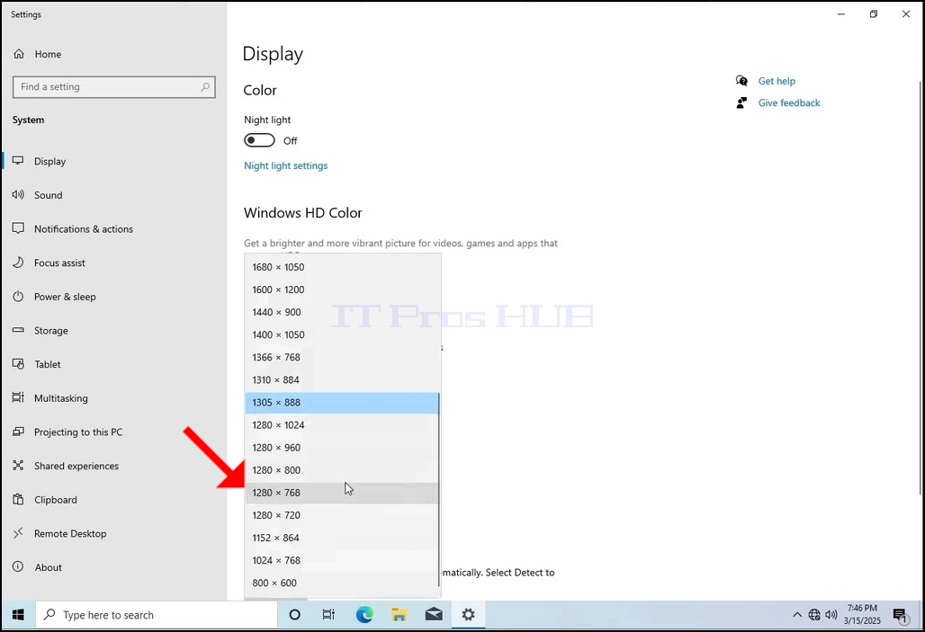This screenshot has width=925, height=632.
Task: Click the Tablet icon in sidebar
Action: (x=18, y=364)
